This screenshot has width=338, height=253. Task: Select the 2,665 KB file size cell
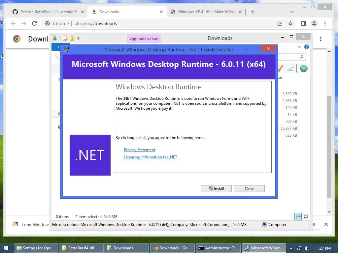pyautogui.click(x=289, y=101)
